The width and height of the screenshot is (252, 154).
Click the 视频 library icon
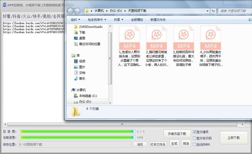[x=76, y=61]
